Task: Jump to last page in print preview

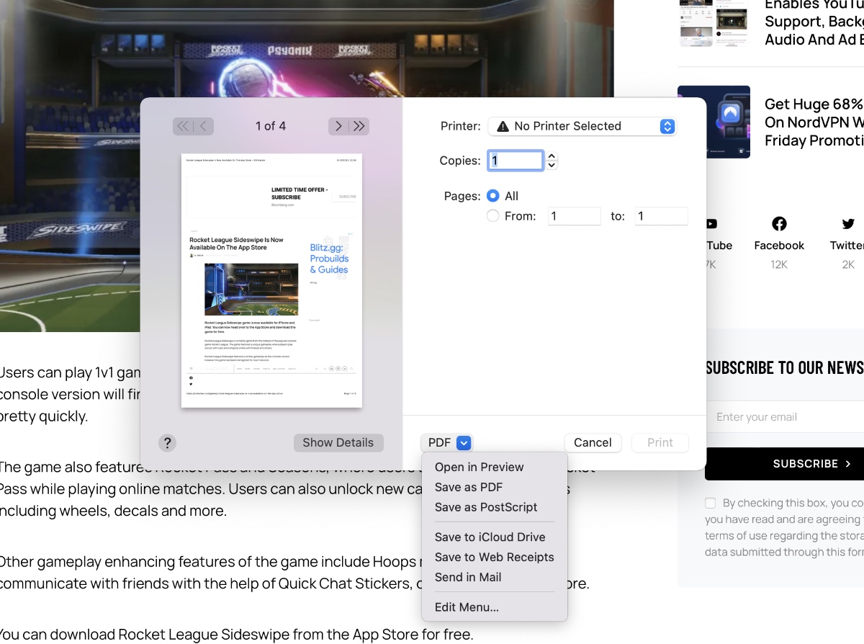Action: (359, 126)
